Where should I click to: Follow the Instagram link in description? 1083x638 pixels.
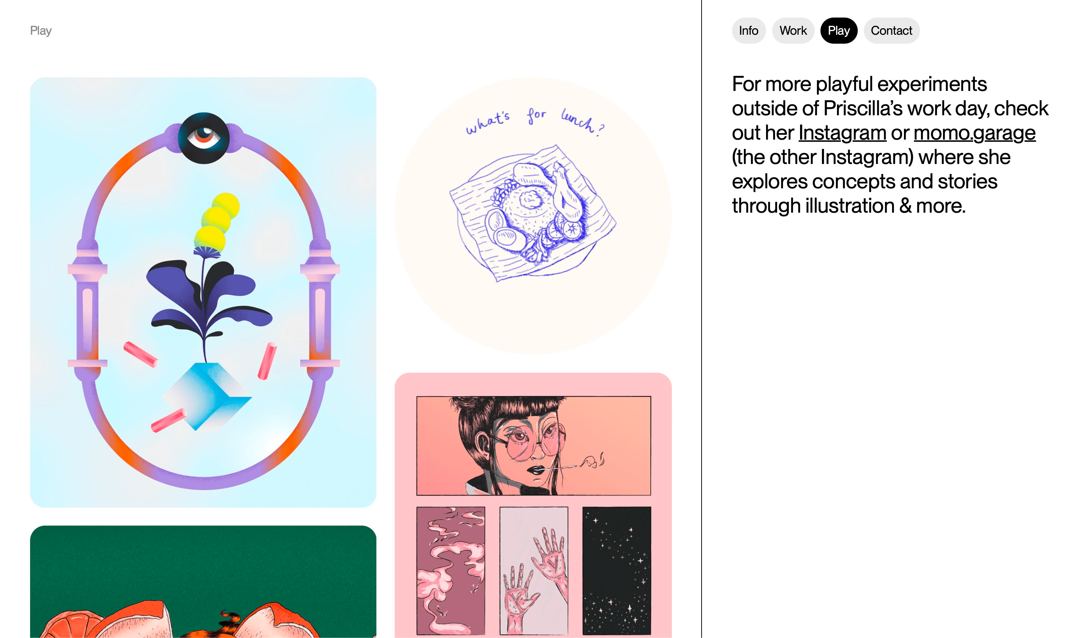tap(842, 133)
